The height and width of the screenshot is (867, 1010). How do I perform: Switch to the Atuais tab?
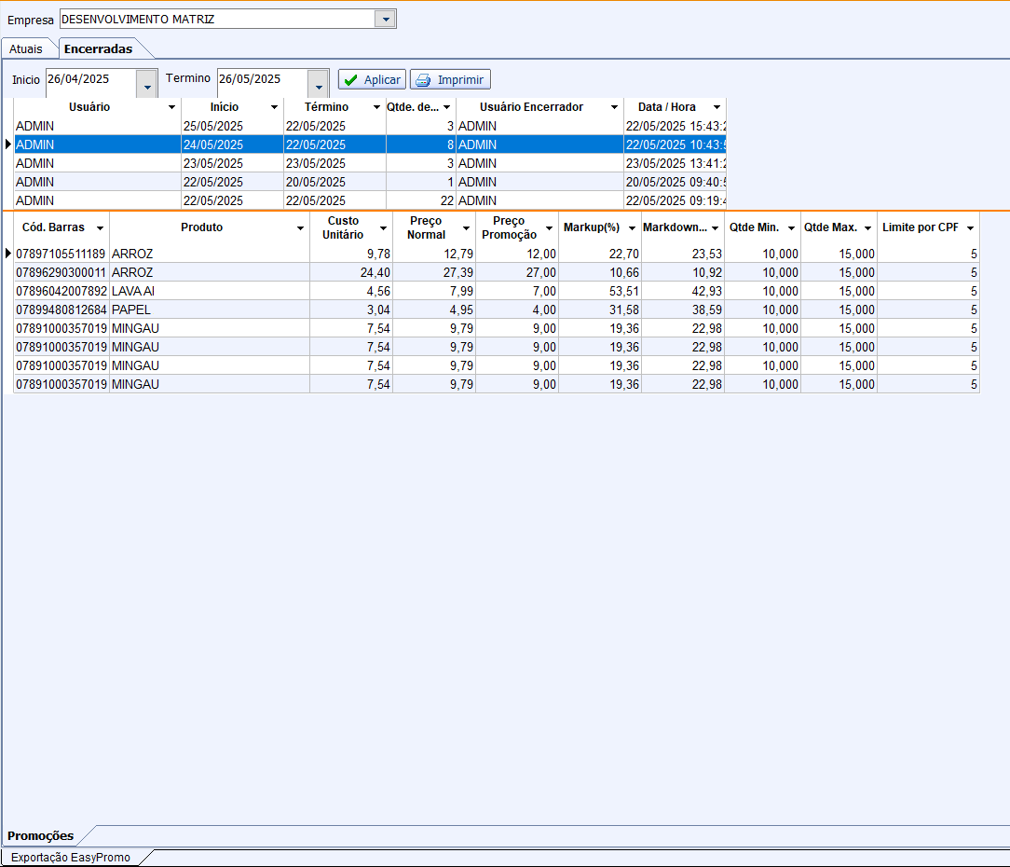pyautogui.click(x=26, y=48)
